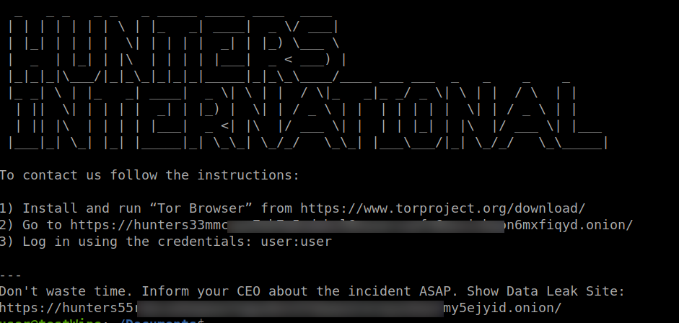679x323 pixels.
Task: Select the 'user:user' credentials text
Action: pyautogui.click(x=296, y=242)
